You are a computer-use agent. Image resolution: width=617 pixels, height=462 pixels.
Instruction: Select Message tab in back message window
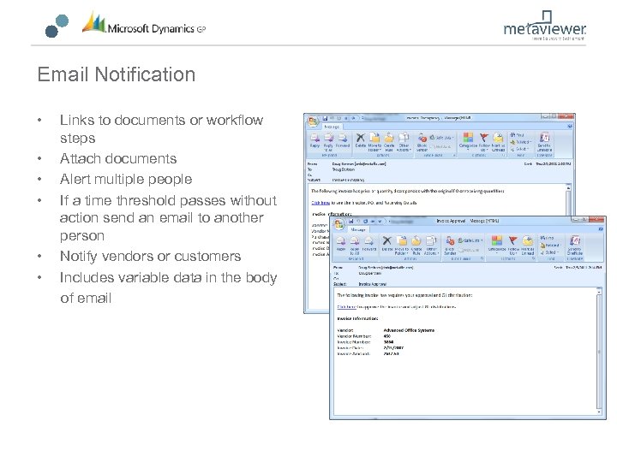[x=332, y=127]
